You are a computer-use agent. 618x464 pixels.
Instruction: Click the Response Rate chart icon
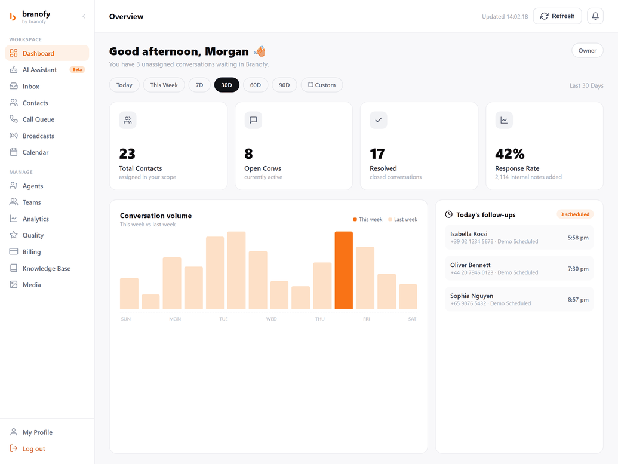pos(504,120)
